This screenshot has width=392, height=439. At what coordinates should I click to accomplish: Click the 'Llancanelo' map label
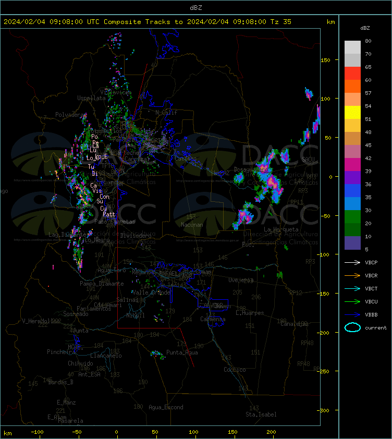point(106,356)
